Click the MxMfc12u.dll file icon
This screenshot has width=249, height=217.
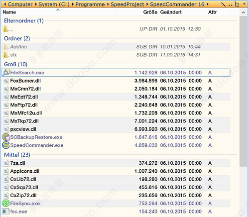6,113
